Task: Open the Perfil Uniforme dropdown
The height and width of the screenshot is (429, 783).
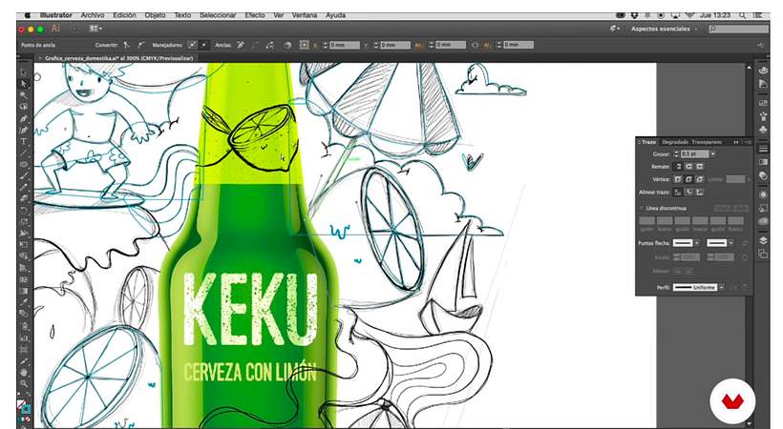Action: click(x=722, y=287)
